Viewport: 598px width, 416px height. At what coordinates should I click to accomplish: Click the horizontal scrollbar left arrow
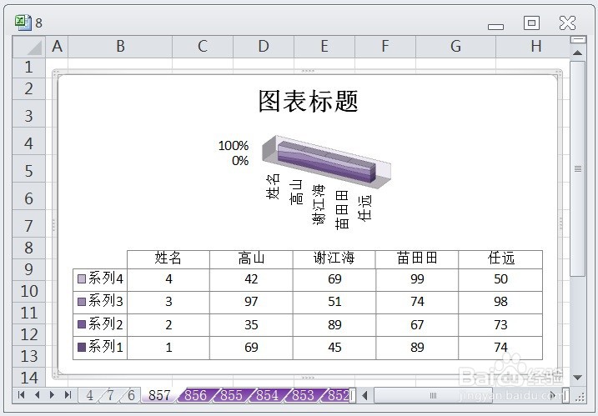coord(364,395)
